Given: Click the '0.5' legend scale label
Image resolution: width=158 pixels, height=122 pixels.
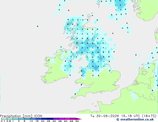Looking at the screenshot, I should tap(9, 121).
